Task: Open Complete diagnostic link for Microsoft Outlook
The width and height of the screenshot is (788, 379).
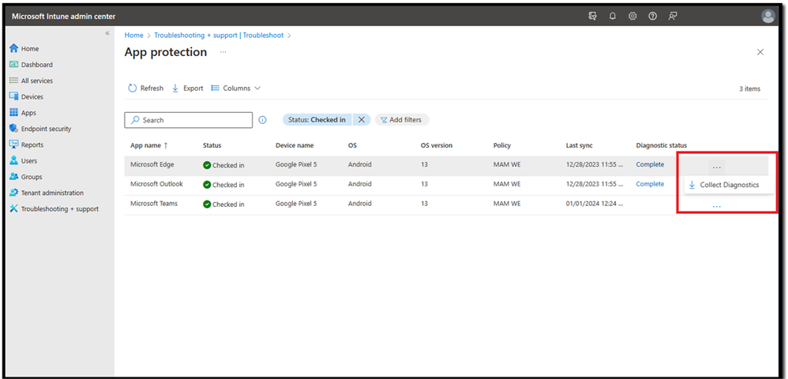Action: (x=650, y=184)
